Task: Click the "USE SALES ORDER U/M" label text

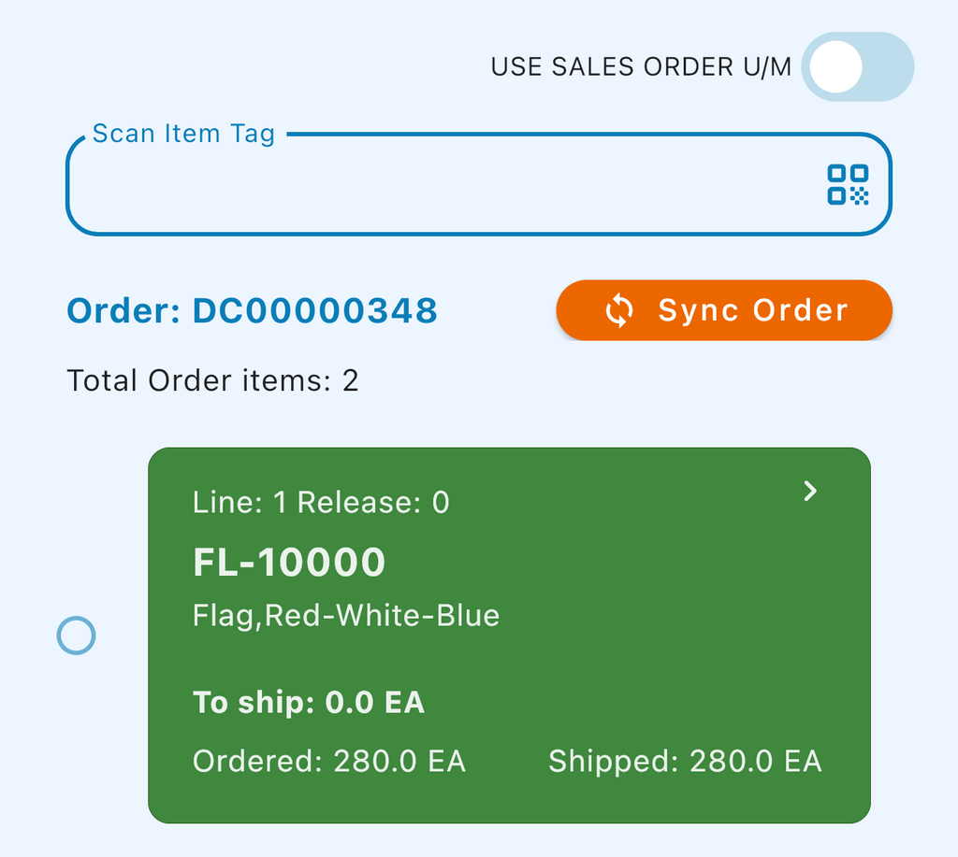Action: 641,67
